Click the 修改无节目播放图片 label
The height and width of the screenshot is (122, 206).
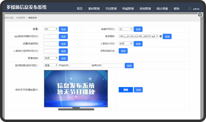coord(27,90)
